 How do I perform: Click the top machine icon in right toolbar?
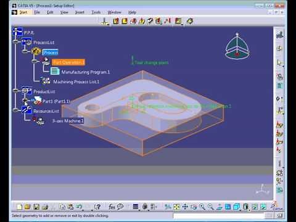(x=279, y=35)
